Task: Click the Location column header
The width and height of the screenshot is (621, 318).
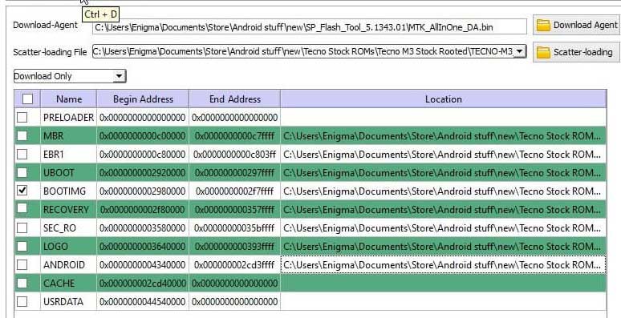Action: (x=444, y=99)
